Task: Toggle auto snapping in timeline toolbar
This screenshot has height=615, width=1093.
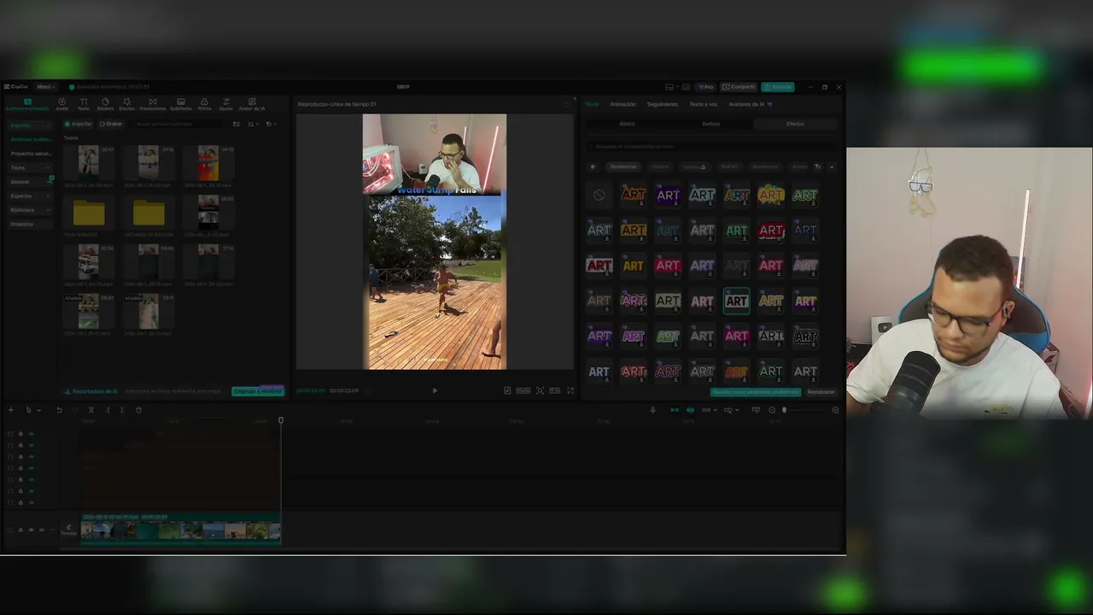Action: pos(690,410)
